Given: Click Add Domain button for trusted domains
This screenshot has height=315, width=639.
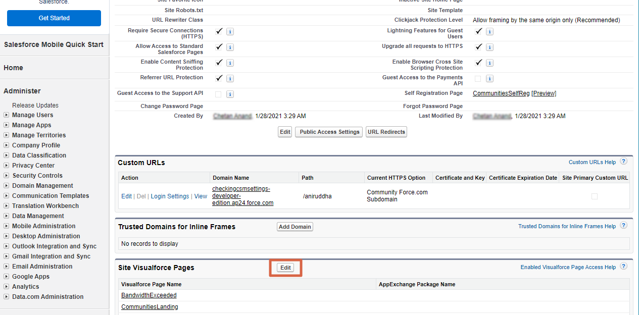Looking at the screenshot, I should click(294, 227).
